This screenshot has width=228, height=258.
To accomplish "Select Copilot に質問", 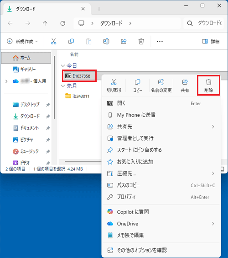I will coord(161,212).
